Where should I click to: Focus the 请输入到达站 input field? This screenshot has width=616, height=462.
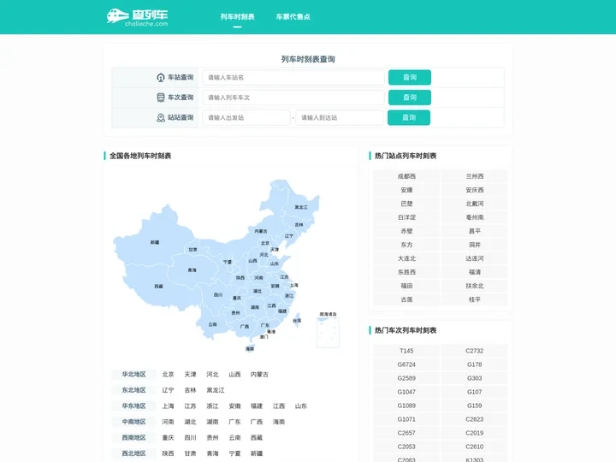pyautogui.click(x=340, y=117)
